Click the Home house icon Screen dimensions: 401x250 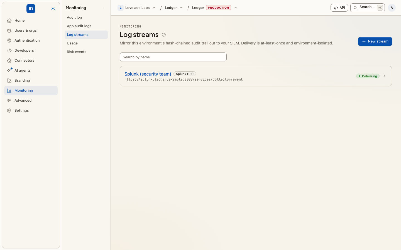(9, 21)
